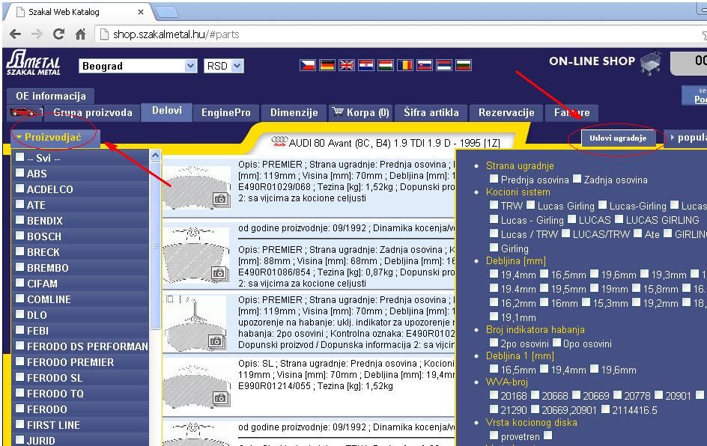Image resolution: width=707 pixels, height=446 pixels.
Task: Open the OE informacija tab
Action: tap(50, 96)
